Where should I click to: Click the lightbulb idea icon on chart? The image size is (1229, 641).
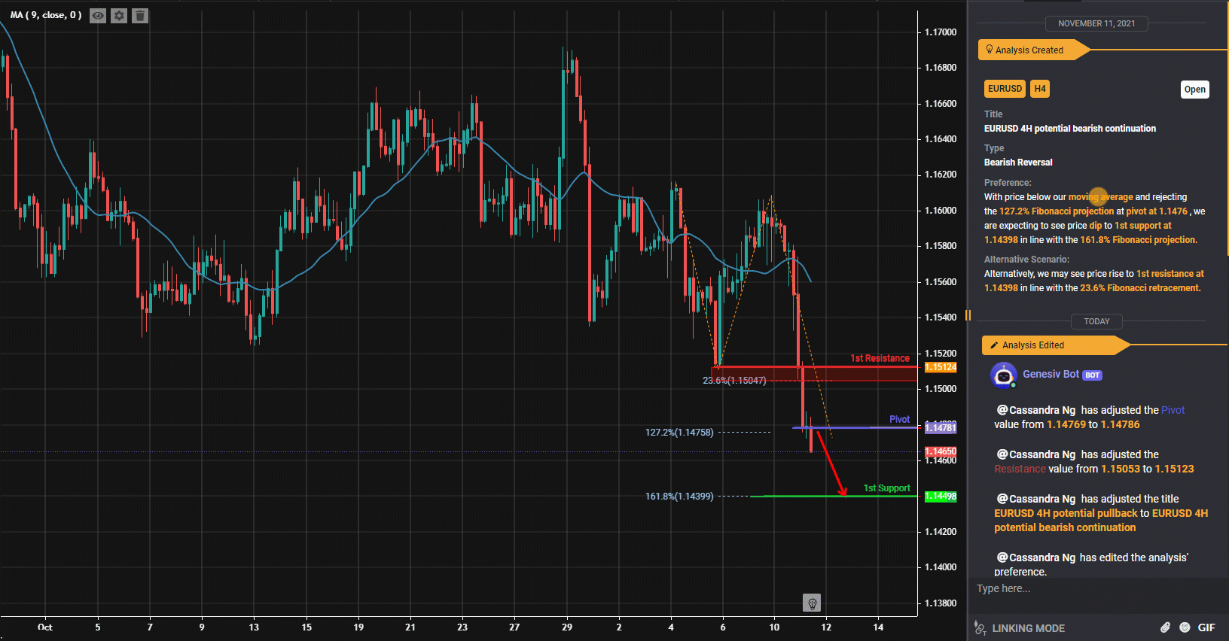tap(812, 603)
